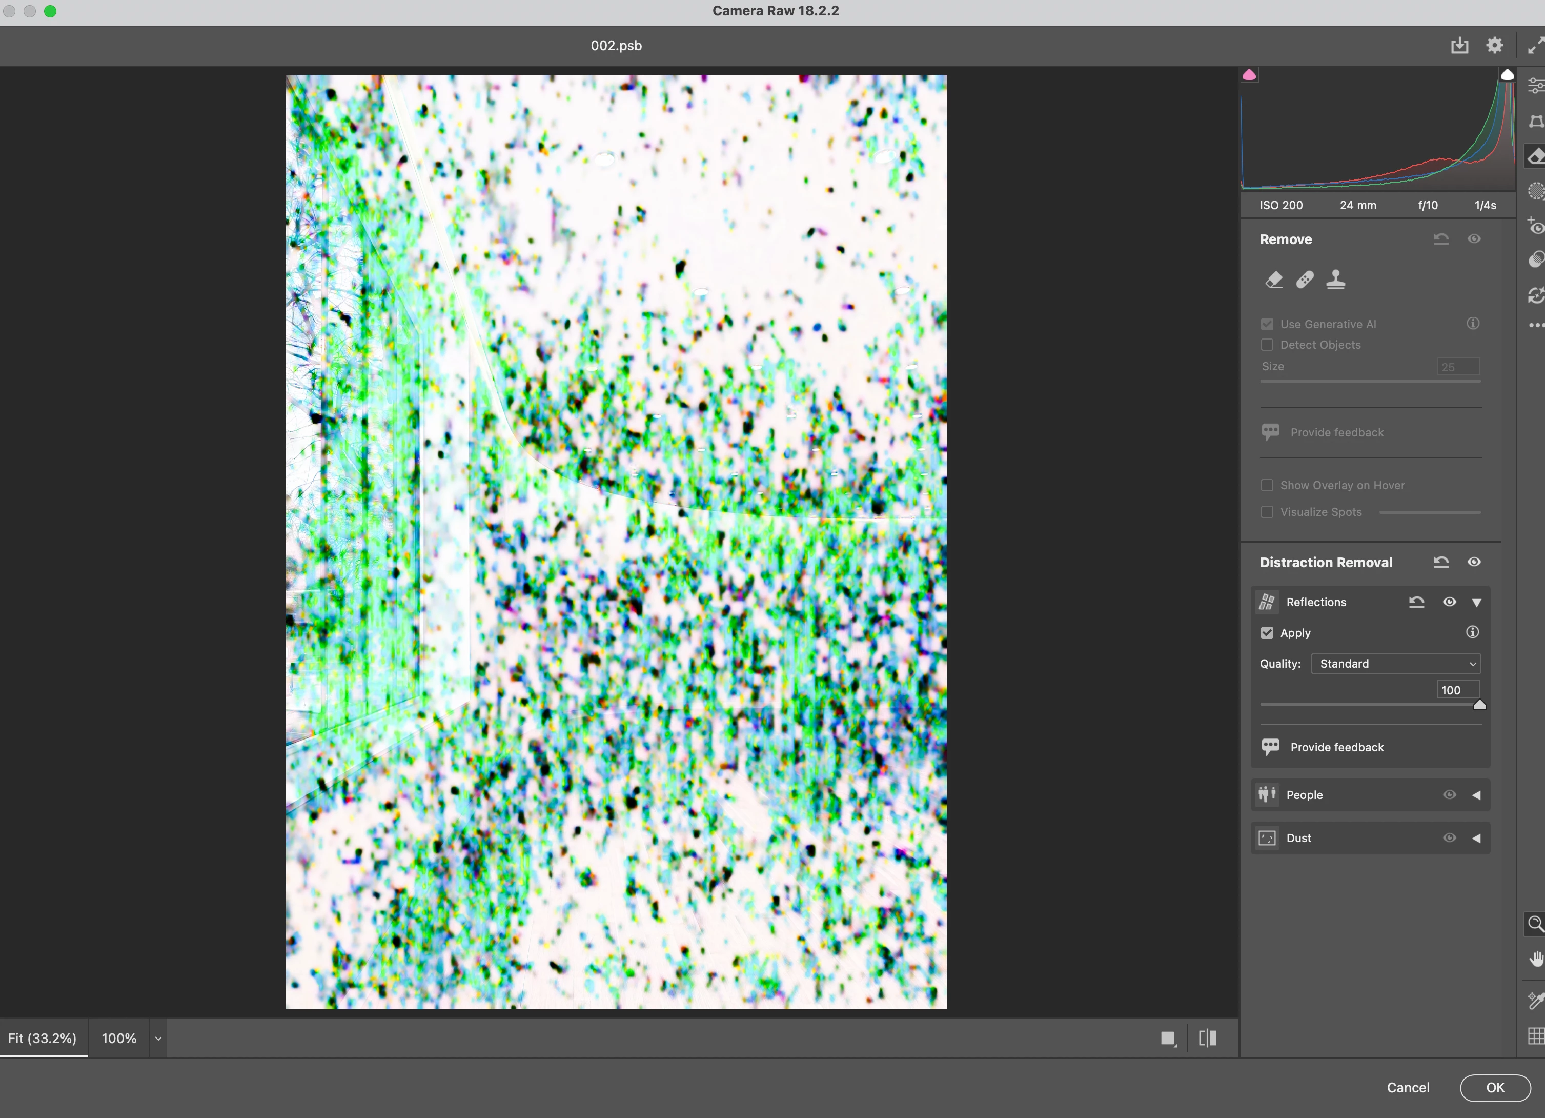
Task: Select the Remove eraser tool icon
Action: 1274,279
